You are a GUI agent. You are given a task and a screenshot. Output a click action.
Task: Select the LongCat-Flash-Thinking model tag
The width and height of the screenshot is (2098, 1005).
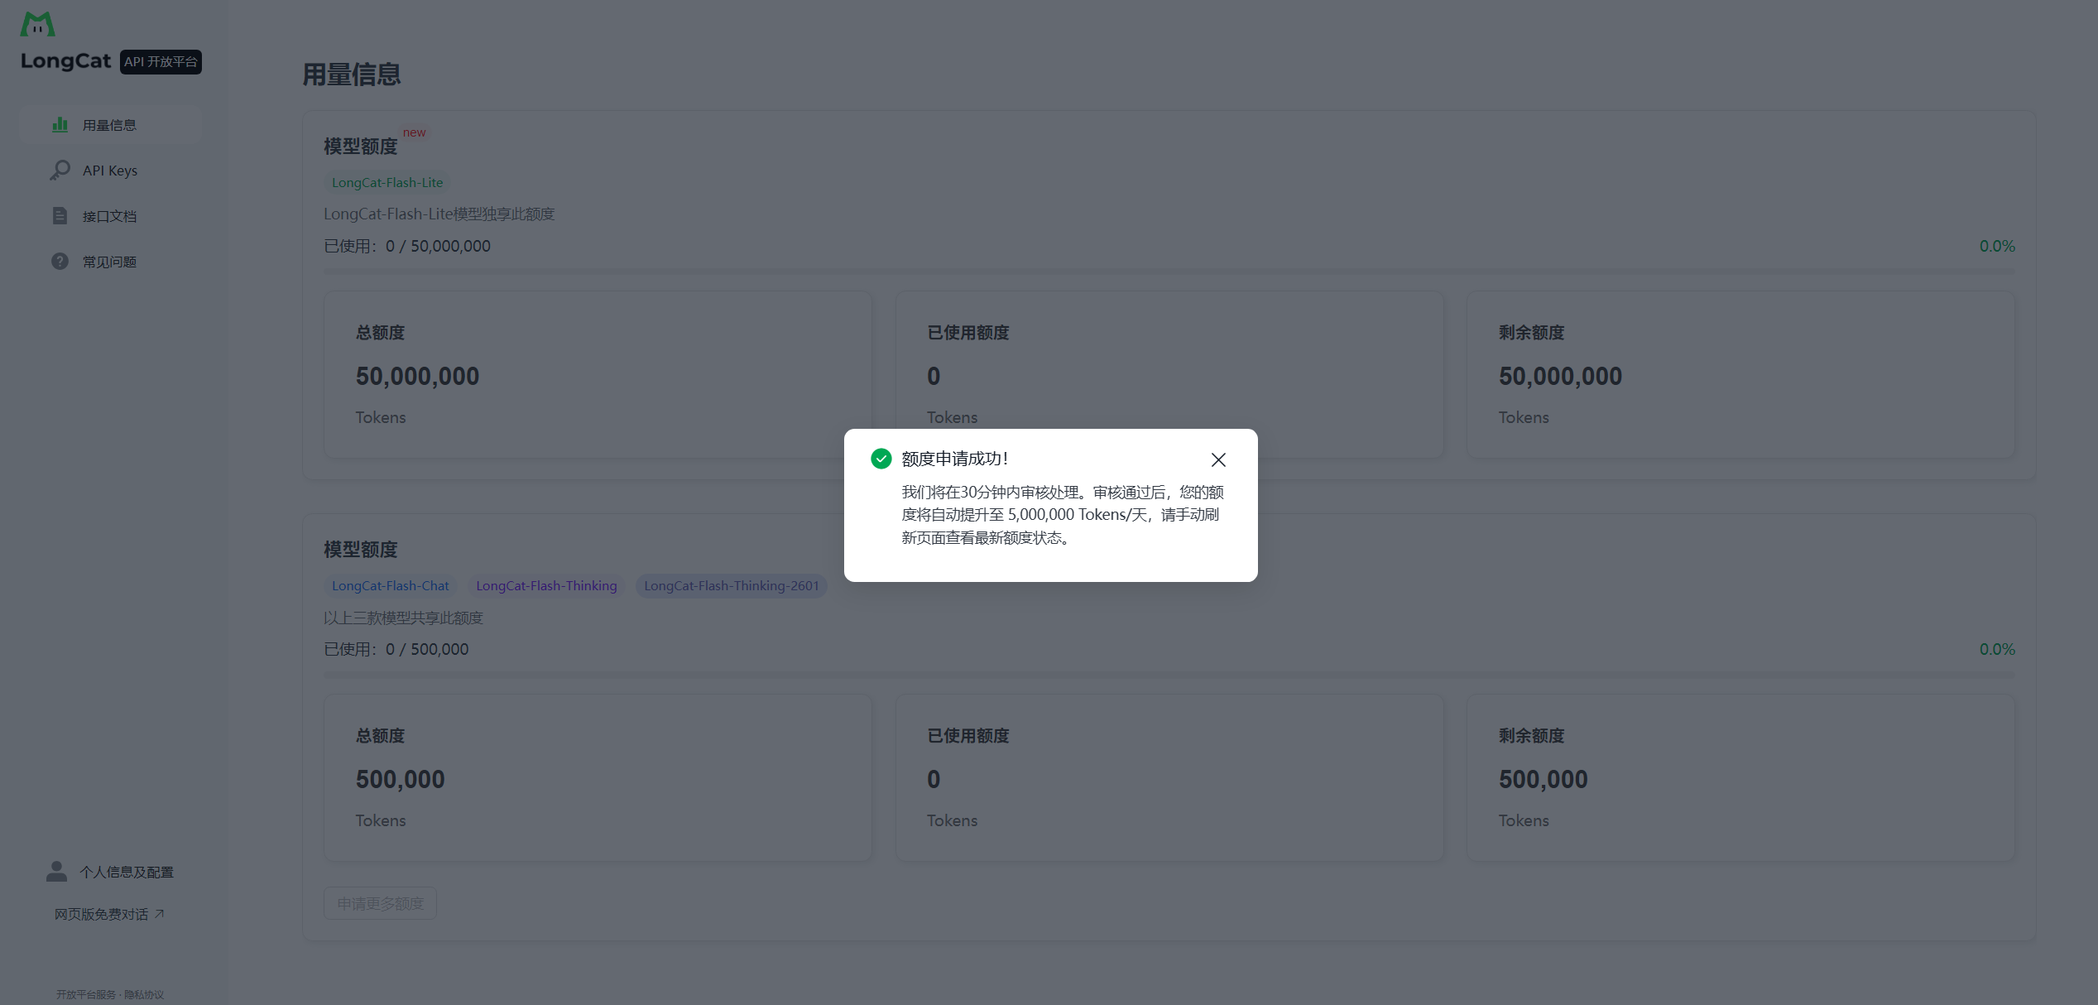click(x=545, y=585)
